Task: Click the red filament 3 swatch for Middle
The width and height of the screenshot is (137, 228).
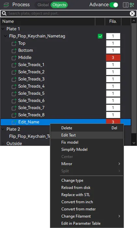Action: point(113,58)
